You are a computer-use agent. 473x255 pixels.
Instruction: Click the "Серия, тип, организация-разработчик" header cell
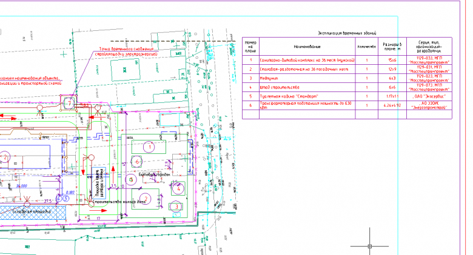429,47
